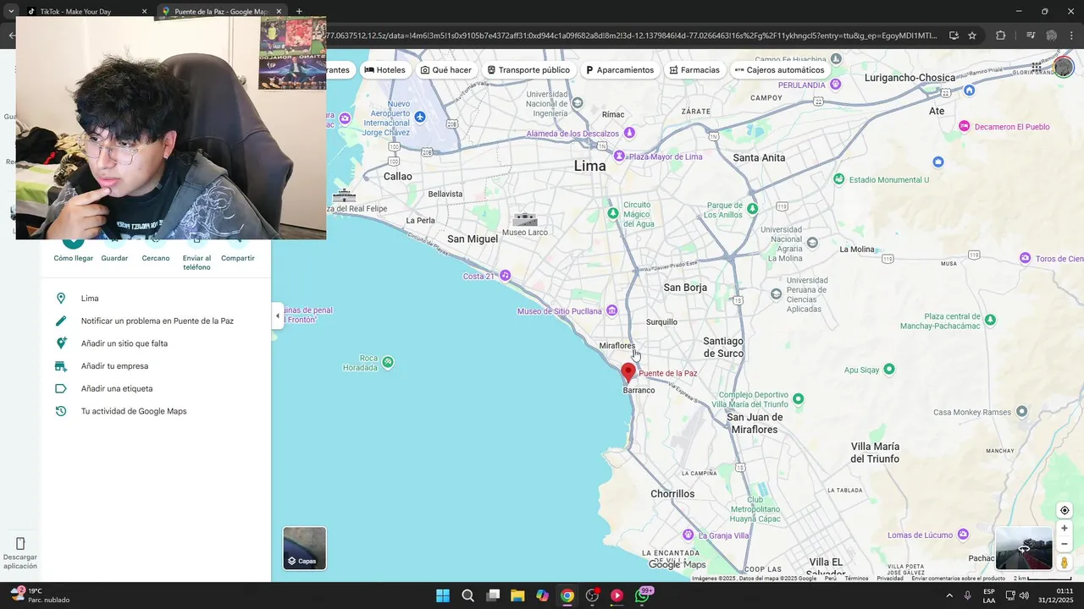The height and width of the screenshot is (609, 1084).
Task: Filter map by Qué hacer chip
Action: point(446,70)
